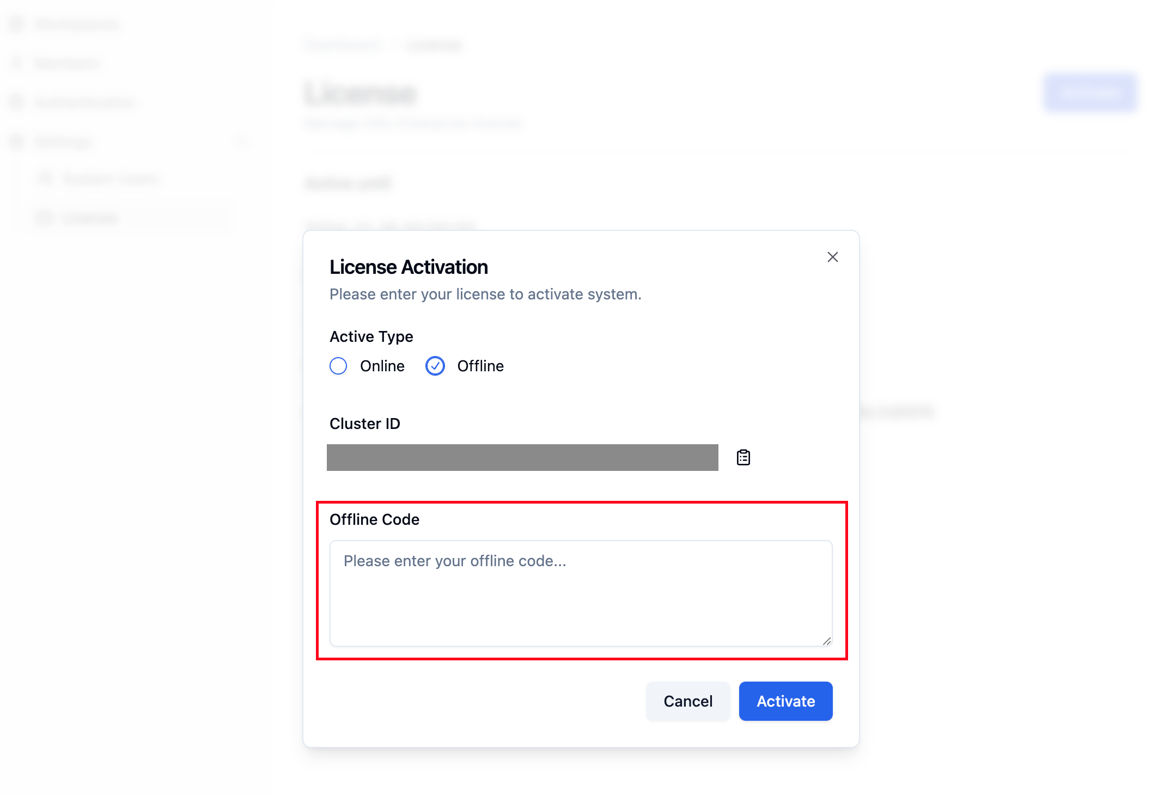1158x797 pixels.
Task: Focus the Offline Code text area
Action: (581, 593)
